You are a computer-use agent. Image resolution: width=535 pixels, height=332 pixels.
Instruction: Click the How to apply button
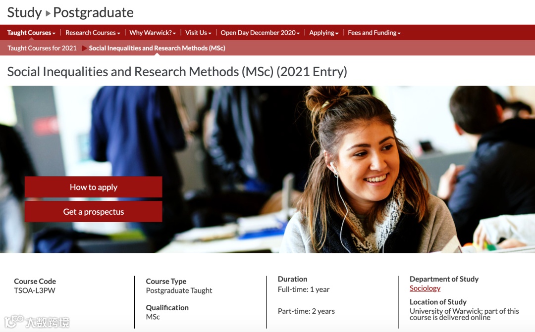pos(94,187)
